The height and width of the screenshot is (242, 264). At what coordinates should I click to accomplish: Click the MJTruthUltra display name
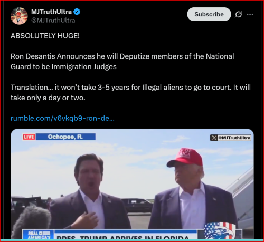pyautogui.click(x=51, y=12)
